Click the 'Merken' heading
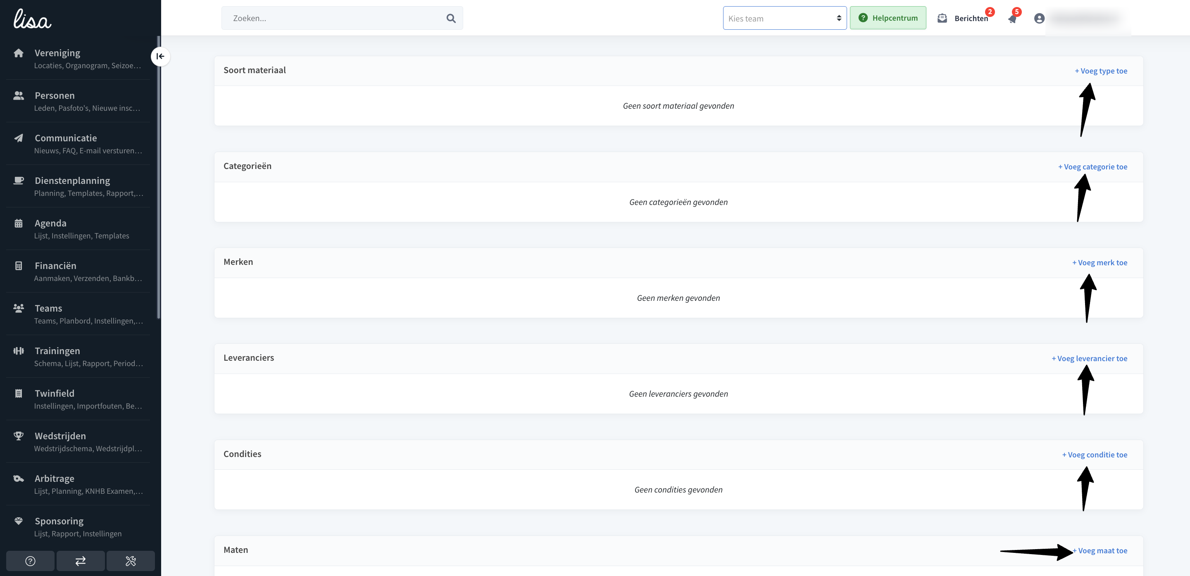 point(238,262)
